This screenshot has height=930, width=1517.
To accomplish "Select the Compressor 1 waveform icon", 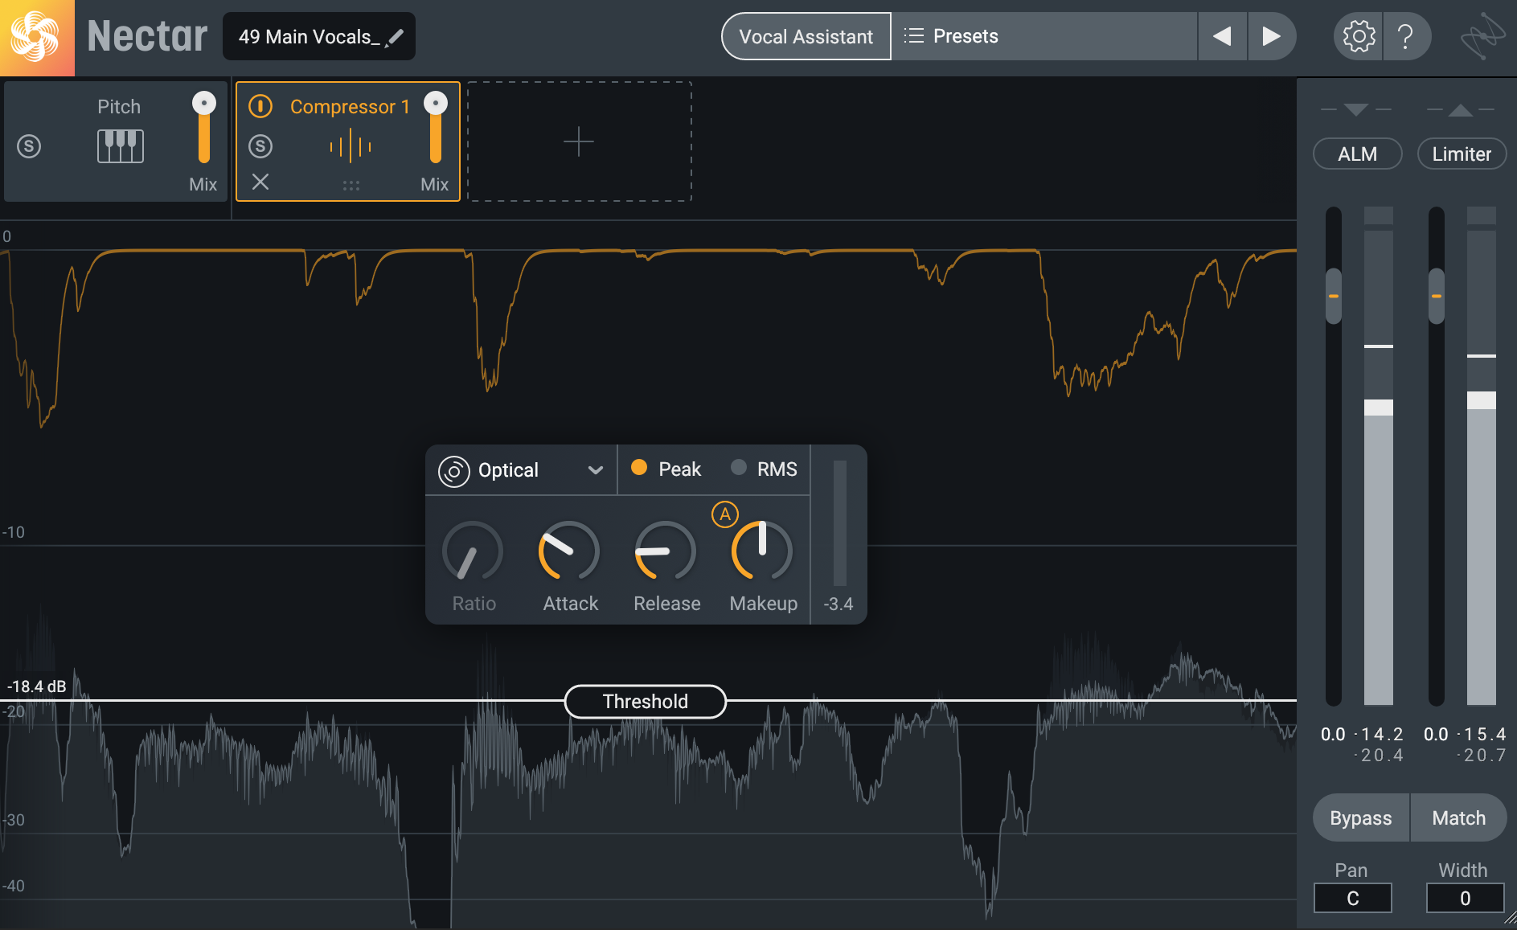I will coord(351,146).
